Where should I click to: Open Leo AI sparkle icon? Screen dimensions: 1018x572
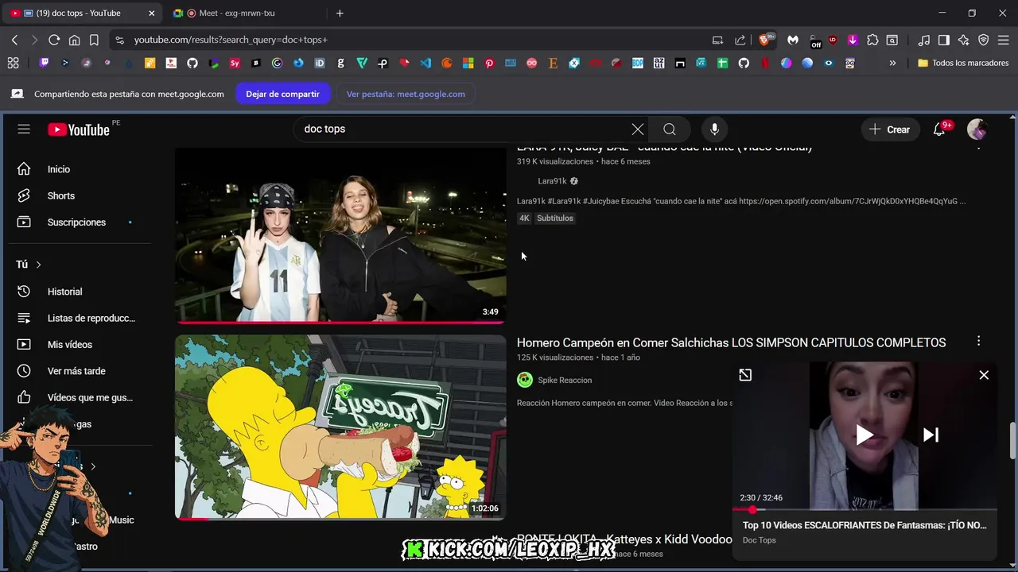[x=963, y=40]
